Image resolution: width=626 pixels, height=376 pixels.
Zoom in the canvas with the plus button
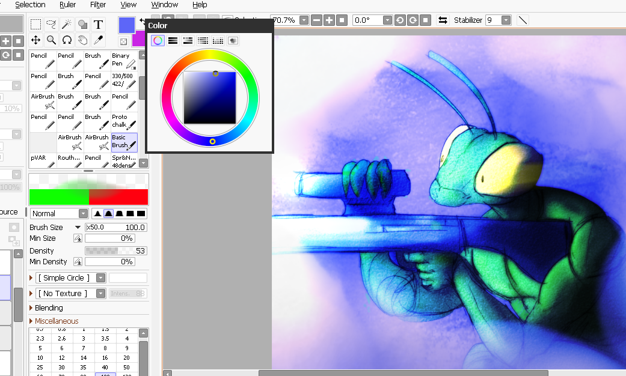point(329,20)
